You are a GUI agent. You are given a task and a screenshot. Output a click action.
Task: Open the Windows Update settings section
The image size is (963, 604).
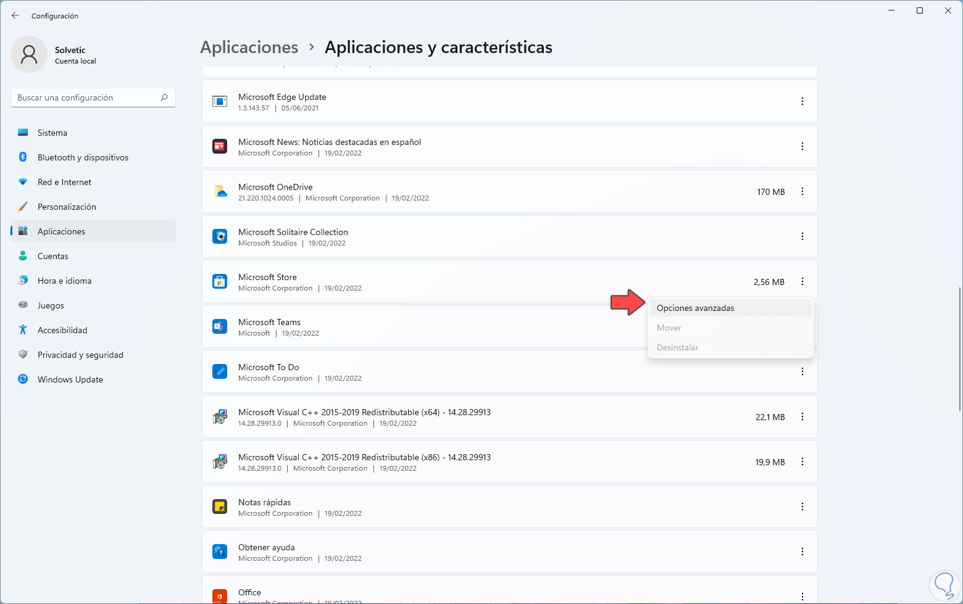[x=70, y=379]
